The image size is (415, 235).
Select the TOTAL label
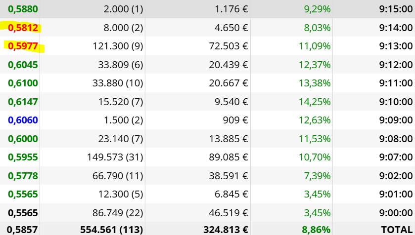[397, 230]
